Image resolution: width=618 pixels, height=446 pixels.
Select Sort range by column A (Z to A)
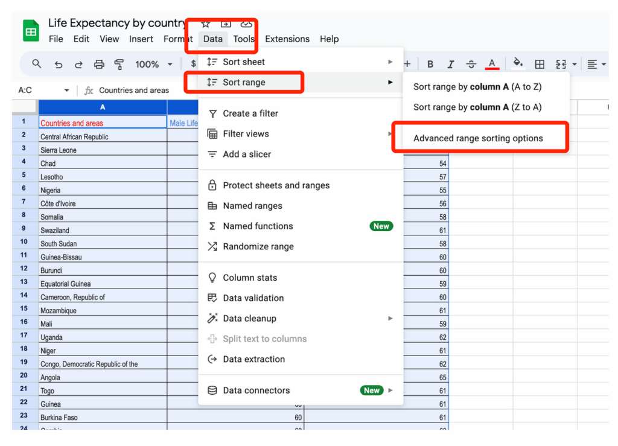pyautogui.click(x=477, y=107)
